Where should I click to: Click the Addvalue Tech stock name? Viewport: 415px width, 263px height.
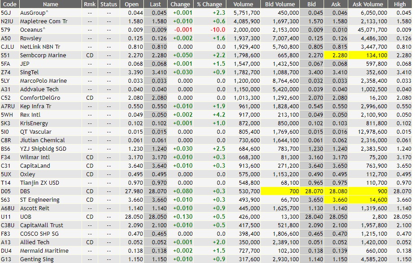(x=39, y=89)
